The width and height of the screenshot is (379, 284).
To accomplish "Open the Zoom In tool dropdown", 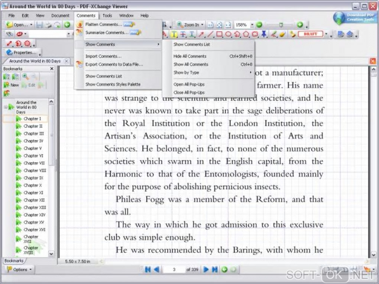I will coord(202,25).
